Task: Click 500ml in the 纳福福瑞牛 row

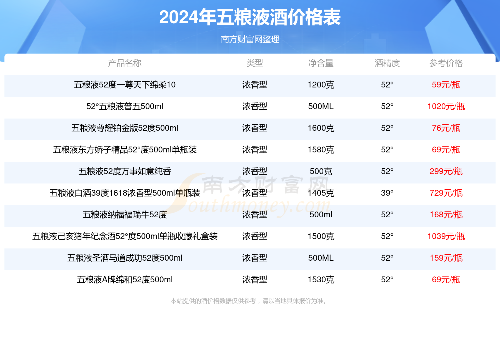Action: [x=321, y=215]
